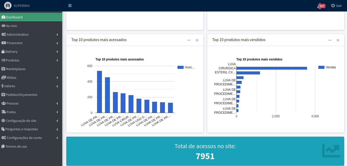
Task: Click the globe icon for Configuração do site
Action: (3, 121)
